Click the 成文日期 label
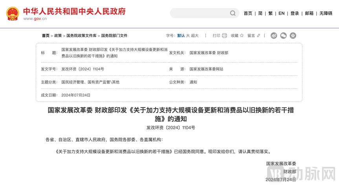The height and width of the screenshot is (186, 339). [49, 95]
